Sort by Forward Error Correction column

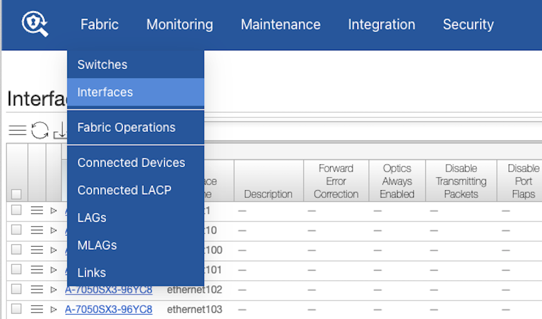(336, 181)
